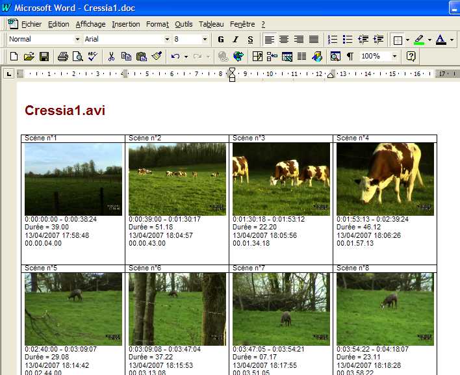Align text left
This screenshot has width=460, height=375.
pyautogui.click(x=270, y=39)
